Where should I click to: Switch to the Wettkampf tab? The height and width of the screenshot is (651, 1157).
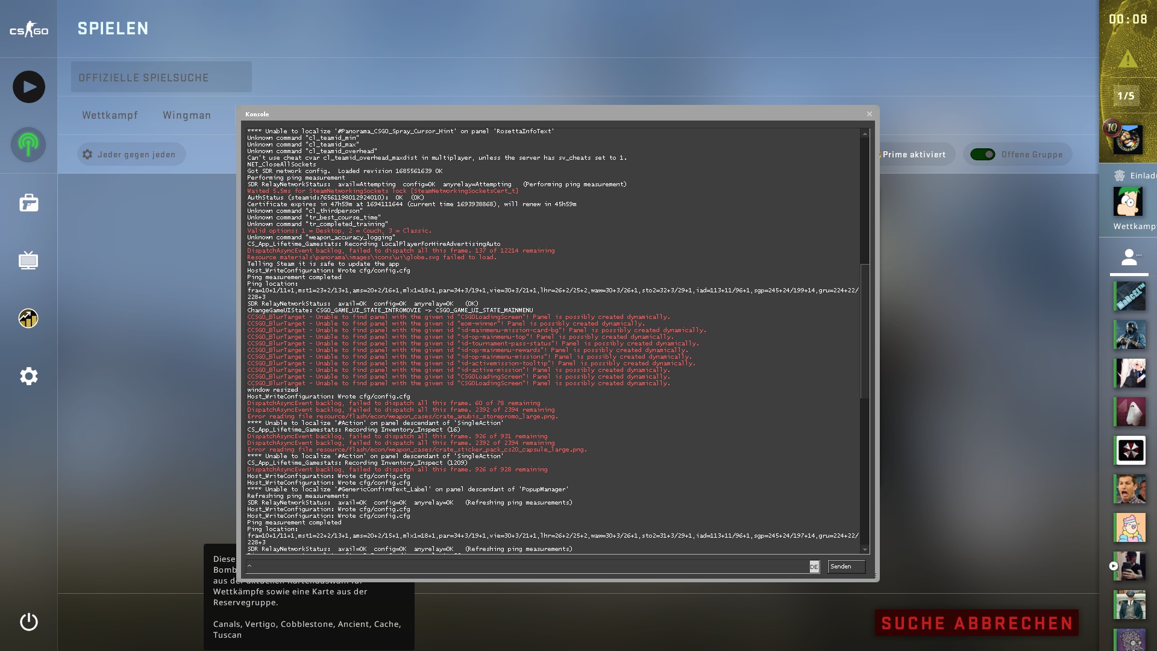(110, 115)
